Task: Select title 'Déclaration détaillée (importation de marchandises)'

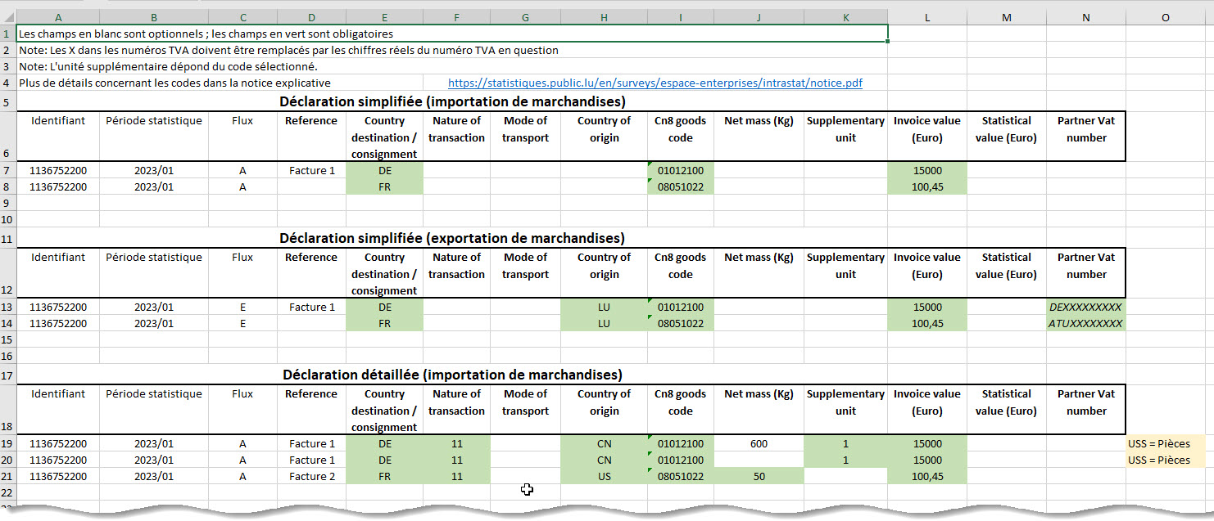Action: click(x=452, y=375)
